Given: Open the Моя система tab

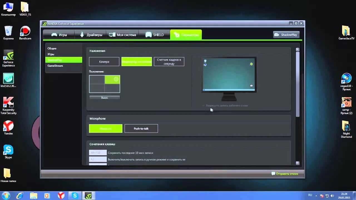Looking at the screenshot, I should (x=122, y=35).
